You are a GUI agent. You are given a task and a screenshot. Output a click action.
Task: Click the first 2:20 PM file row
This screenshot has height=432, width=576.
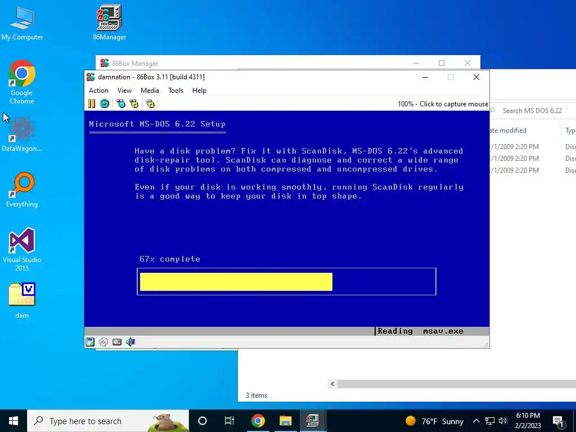pos(533,147)
